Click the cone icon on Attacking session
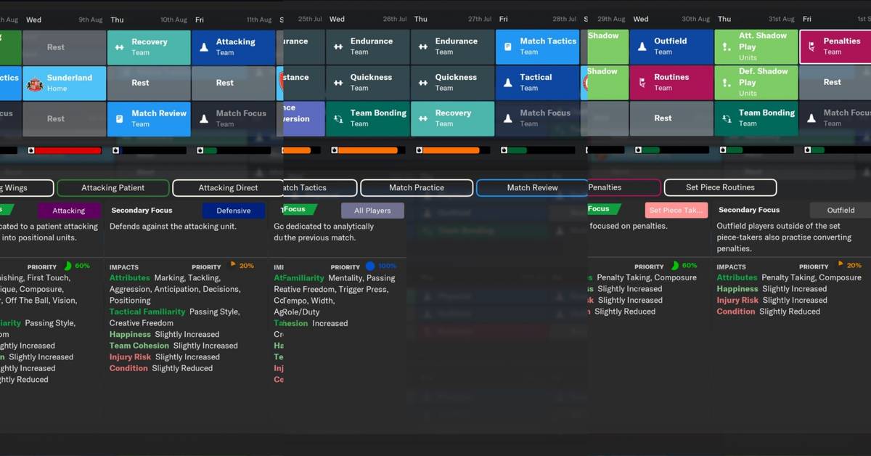This screenshot has width=871, height=456. (204, 47)
